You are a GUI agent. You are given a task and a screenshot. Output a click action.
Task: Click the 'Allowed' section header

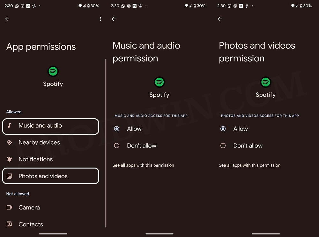point(14,112)
